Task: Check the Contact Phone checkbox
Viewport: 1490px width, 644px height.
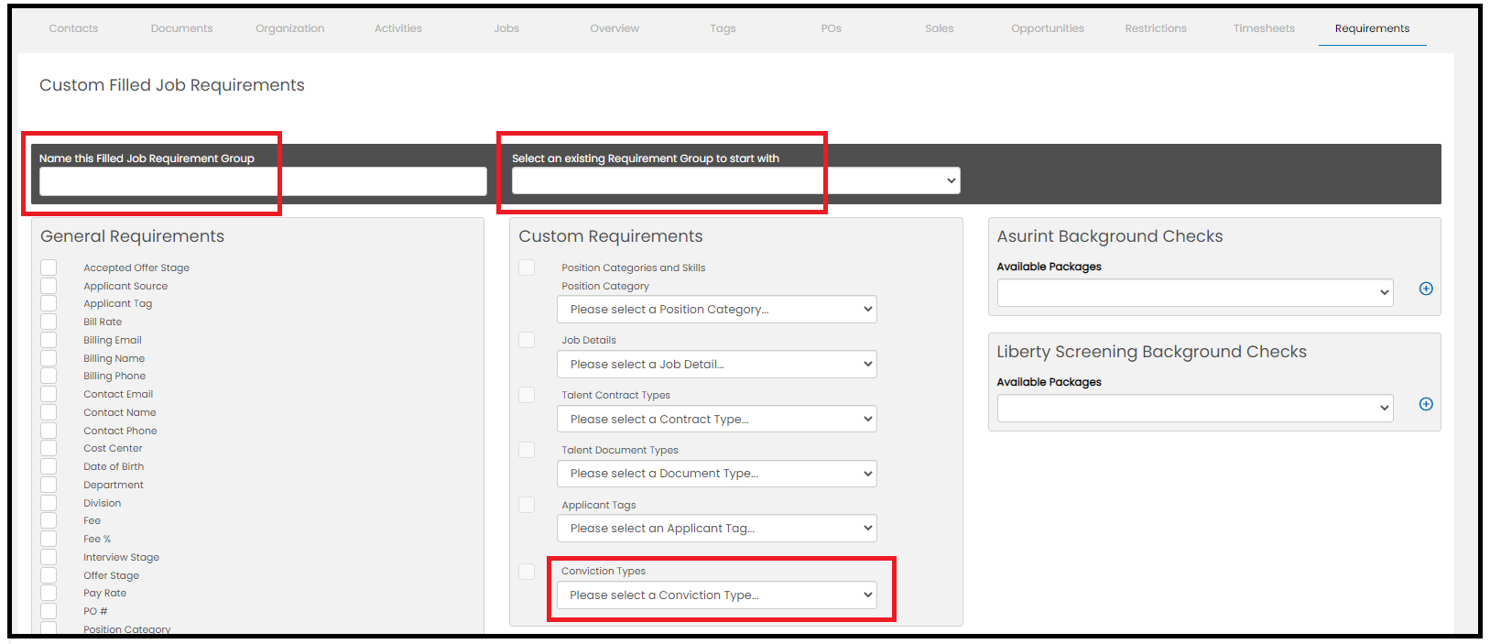Action: 49,431
